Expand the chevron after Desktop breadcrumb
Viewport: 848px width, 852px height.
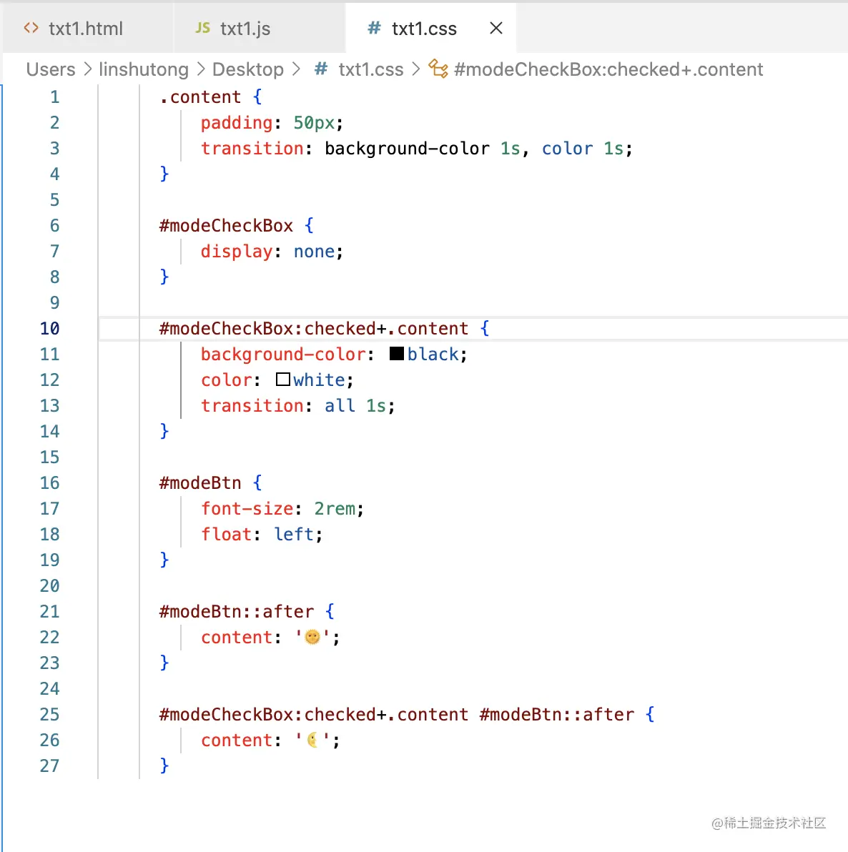click(296, 69)
